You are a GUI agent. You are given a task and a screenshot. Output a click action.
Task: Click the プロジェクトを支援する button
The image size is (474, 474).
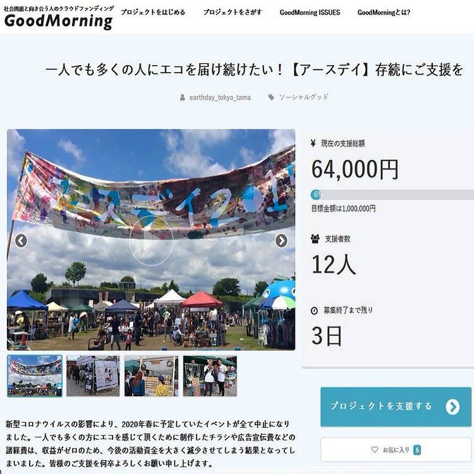point(396,407)
